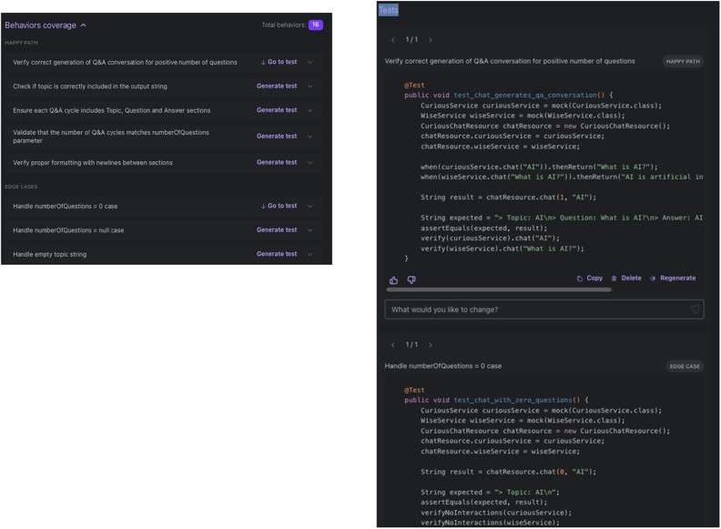
Task: Click the thumbs down icon under first test
Action: click(411, 280)
